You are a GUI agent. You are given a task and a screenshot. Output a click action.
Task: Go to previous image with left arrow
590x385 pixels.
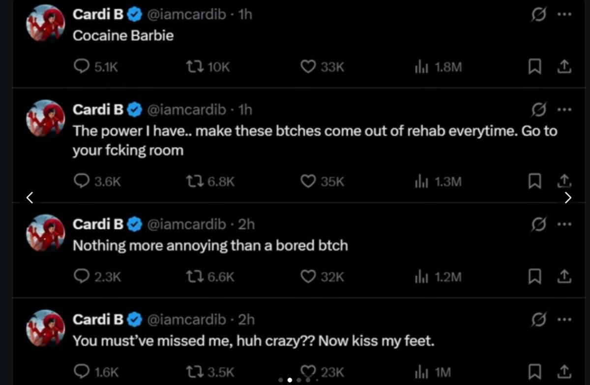click(30, 197)
